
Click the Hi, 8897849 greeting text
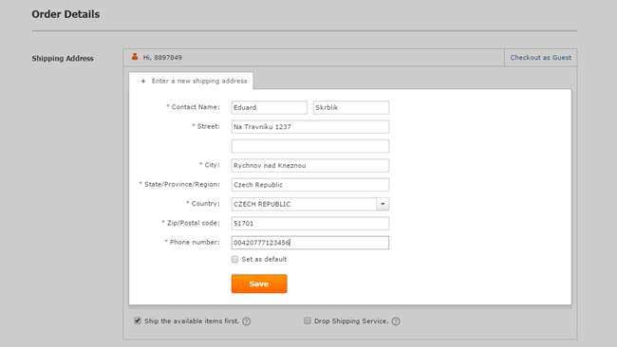click(162, 58)
